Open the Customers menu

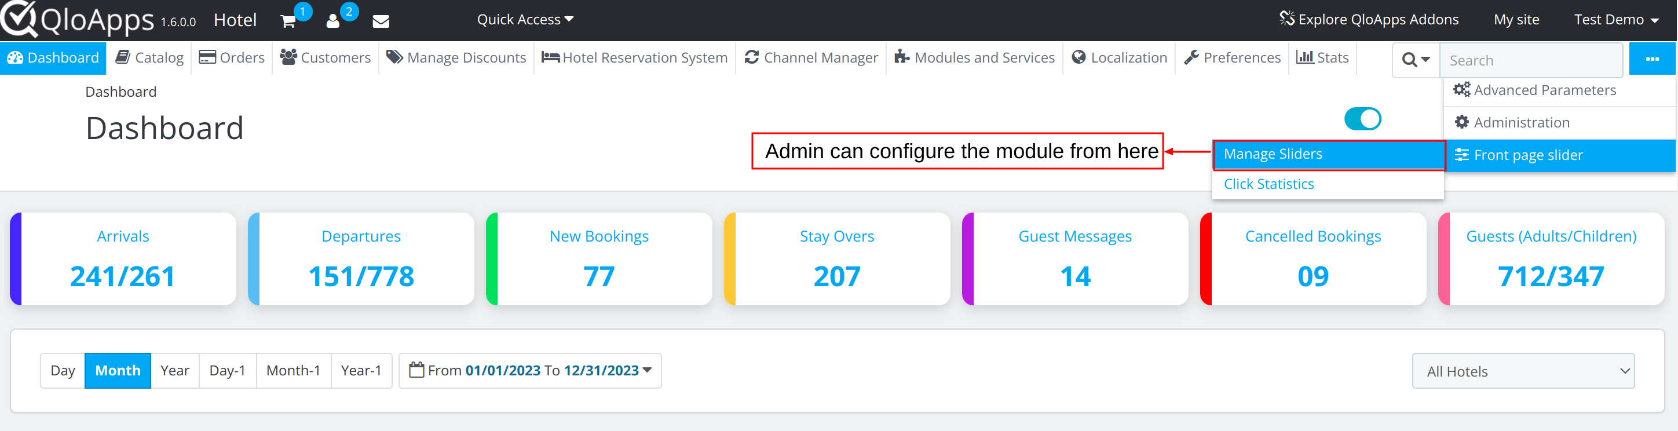click(x=326, y=58)
